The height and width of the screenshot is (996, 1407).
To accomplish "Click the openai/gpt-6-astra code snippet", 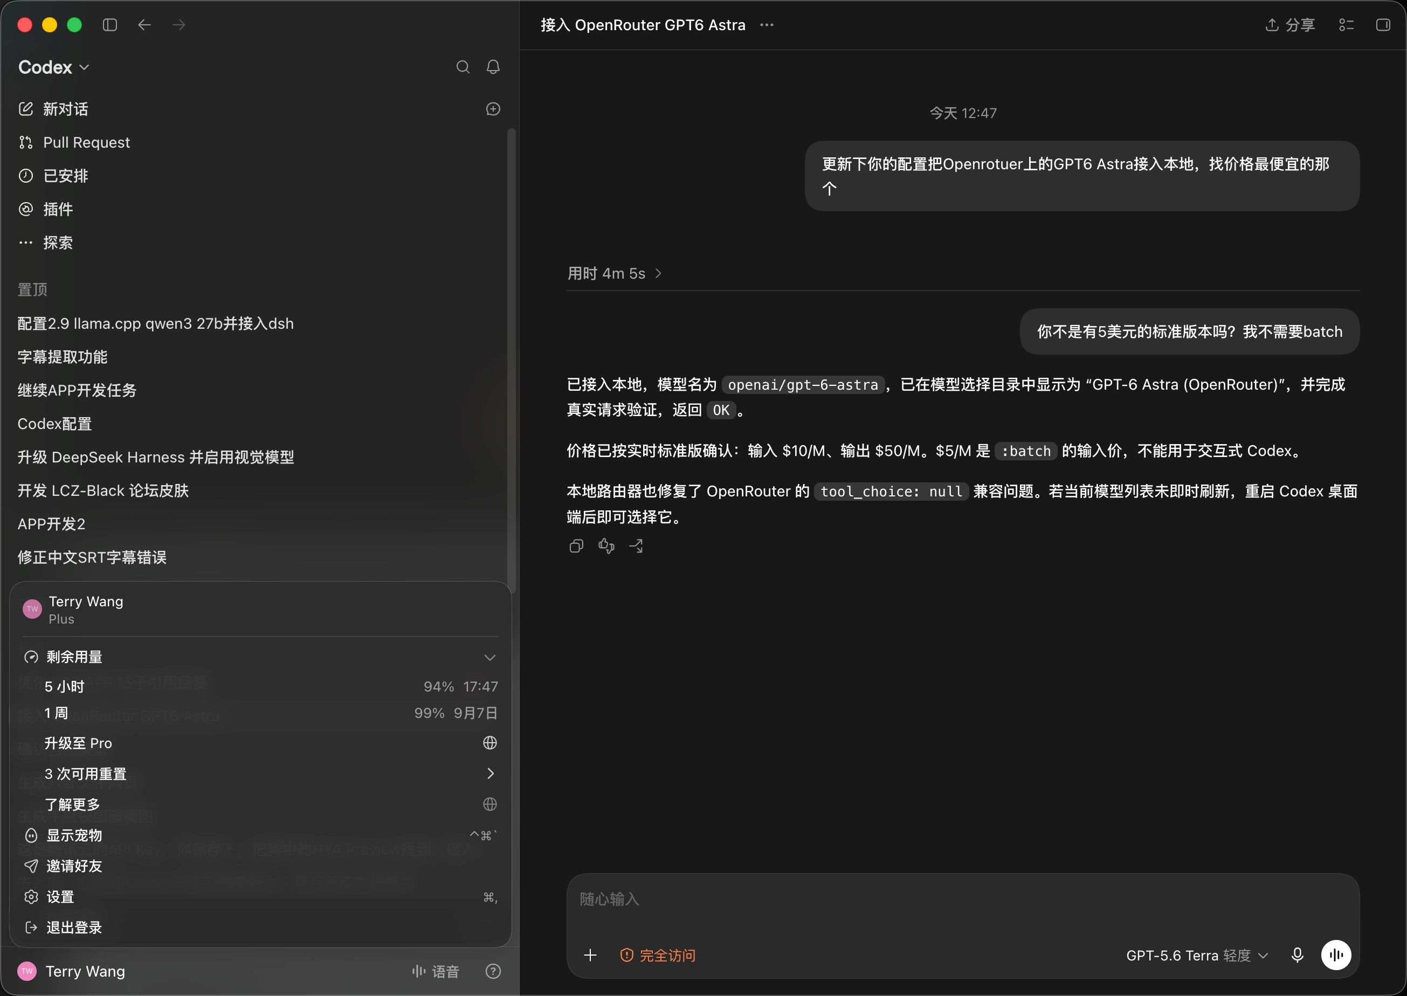I will click(x=803, y=384).
